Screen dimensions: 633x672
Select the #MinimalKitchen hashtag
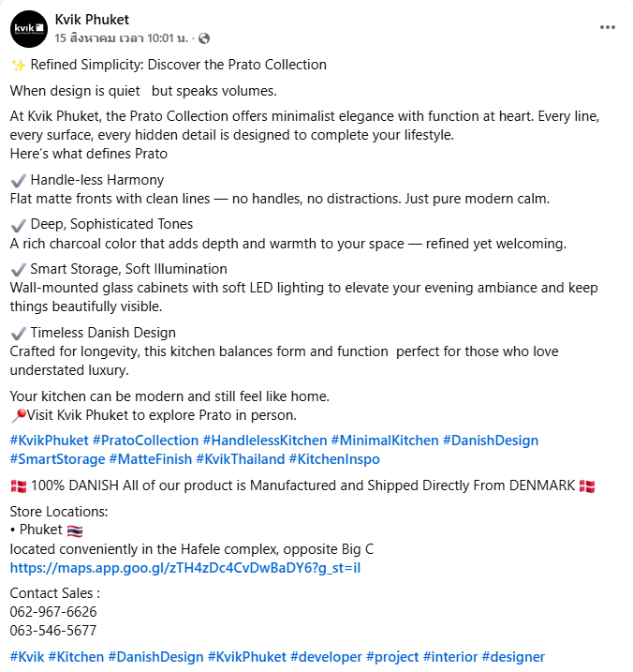coord(385,441)
